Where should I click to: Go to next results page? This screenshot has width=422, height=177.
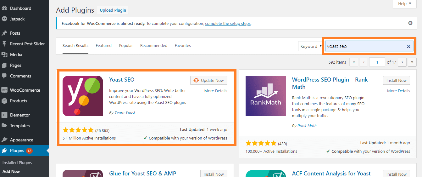[402, 62]
